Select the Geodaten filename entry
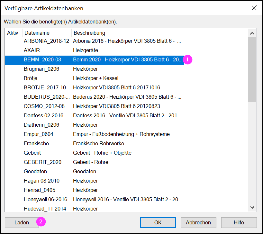Image resolution: width=263 pixels, height=234 pixels. click(x=35, y=171)
